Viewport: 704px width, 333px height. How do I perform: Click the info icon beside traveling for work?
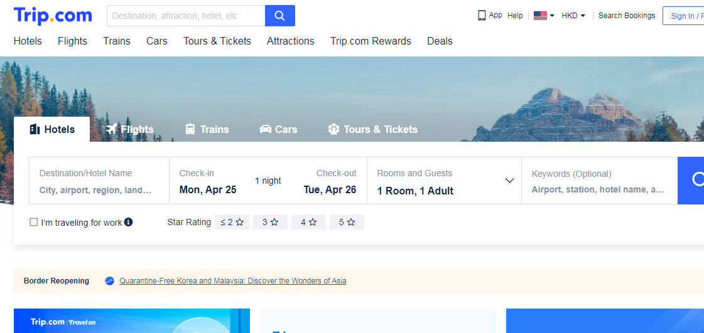point(129,222)
